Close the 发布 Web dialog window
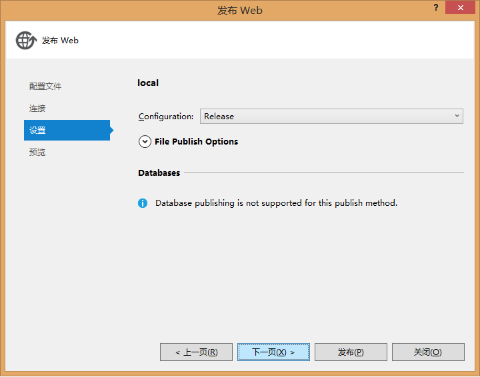The height and width of the screenshot is (377, 480). [460, 7]
